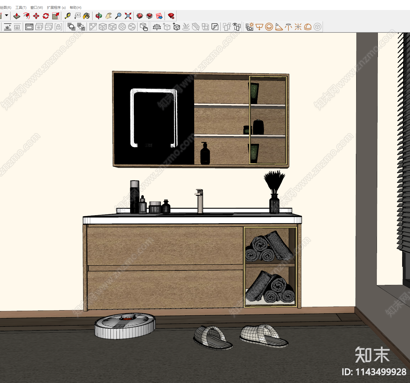Select the robot vacuum model on floor
This screenshot has height=383, width=410.
[x=125, y=326]
